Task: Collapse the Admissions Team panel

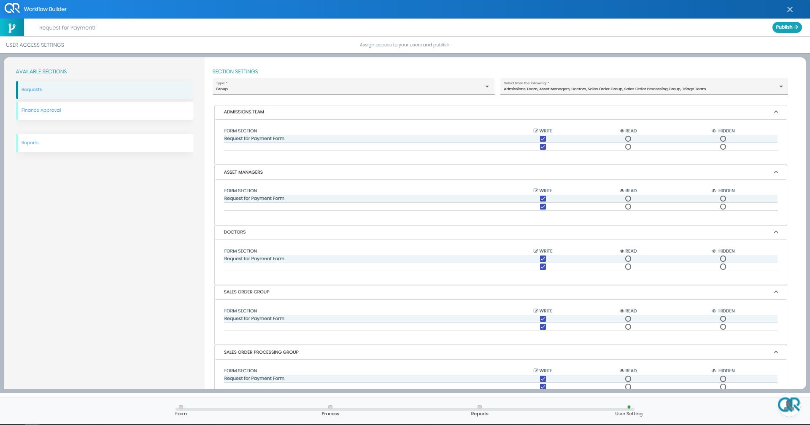Action: [x=776, y=112]
